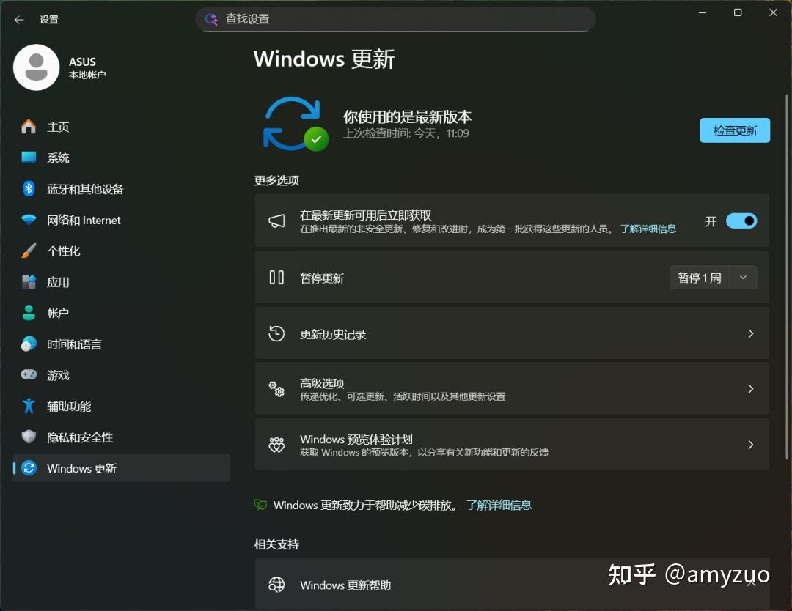Select the 辅助功能 accessibility icon

(28, 406)
